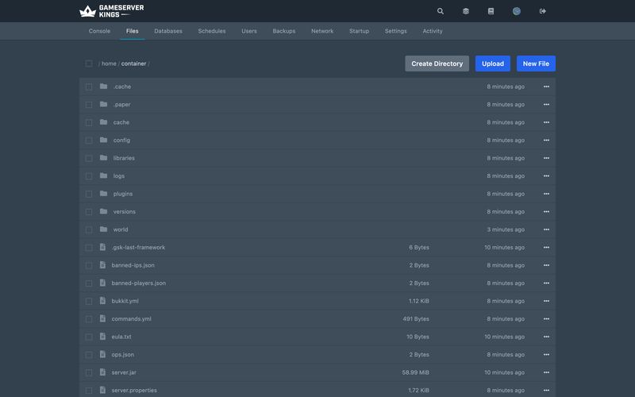The image size is (635, 397).
Task: Open the three-dot menu for world
Action: (546, 229)
